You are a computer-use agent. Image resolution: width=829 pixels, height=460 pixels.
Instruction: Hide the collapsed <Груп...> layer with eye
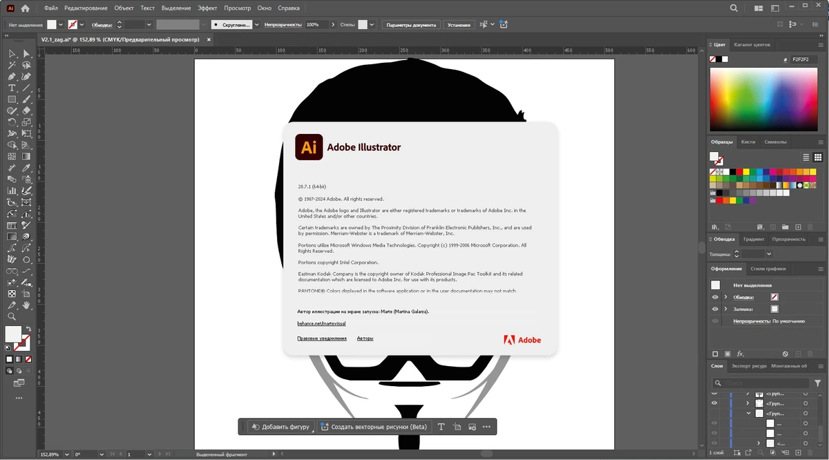coord(714,403)
